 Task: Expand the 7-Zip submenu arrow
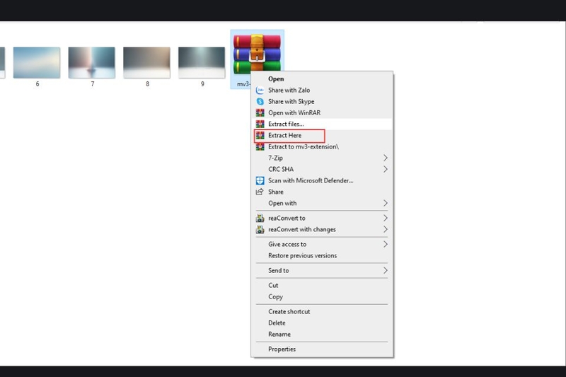point(385,158)
